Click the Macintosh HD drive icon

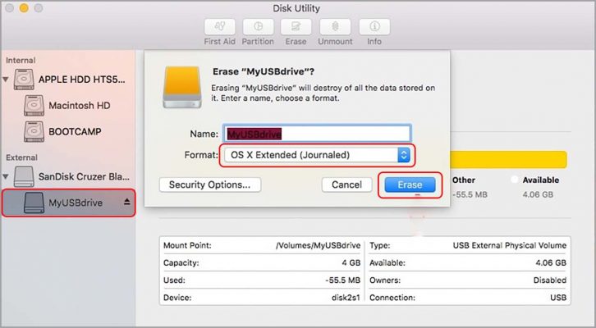point(34,106)
